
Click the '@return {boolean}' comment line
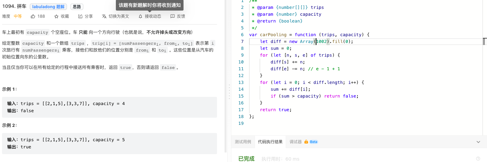[277, 21]
